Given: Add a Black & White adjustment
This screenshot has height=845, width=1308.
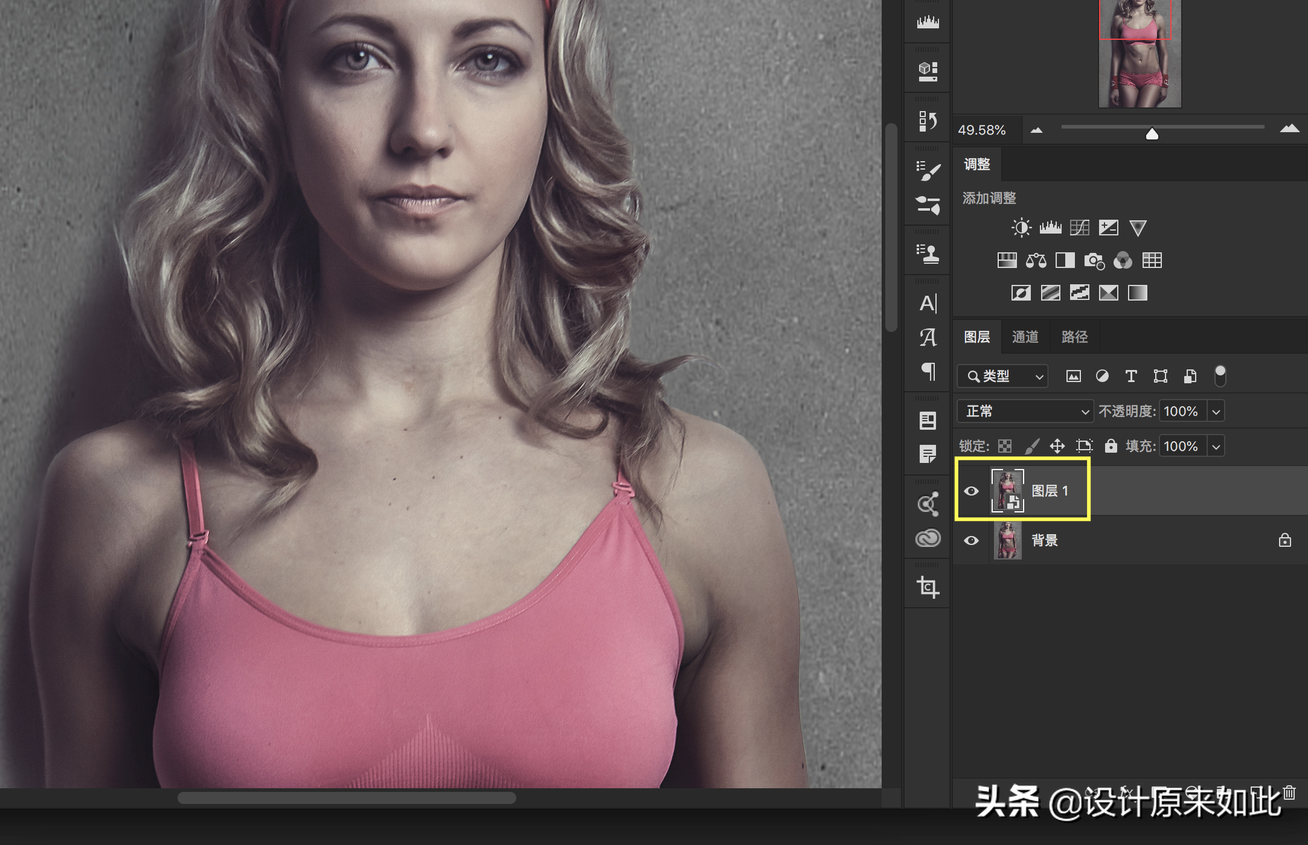Looking at the screenshot, I should tap(1065, 260).
